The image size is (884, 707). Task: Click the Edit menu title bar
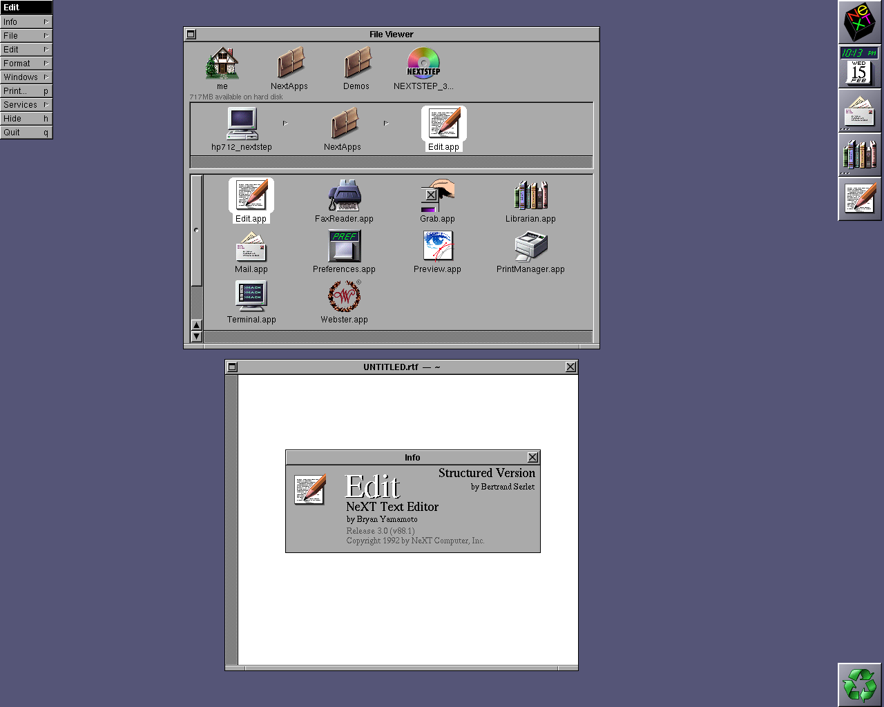pos(26,8)
